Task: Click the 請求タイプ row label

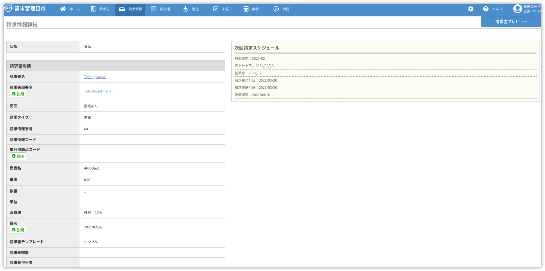Action: pos(19,118)
